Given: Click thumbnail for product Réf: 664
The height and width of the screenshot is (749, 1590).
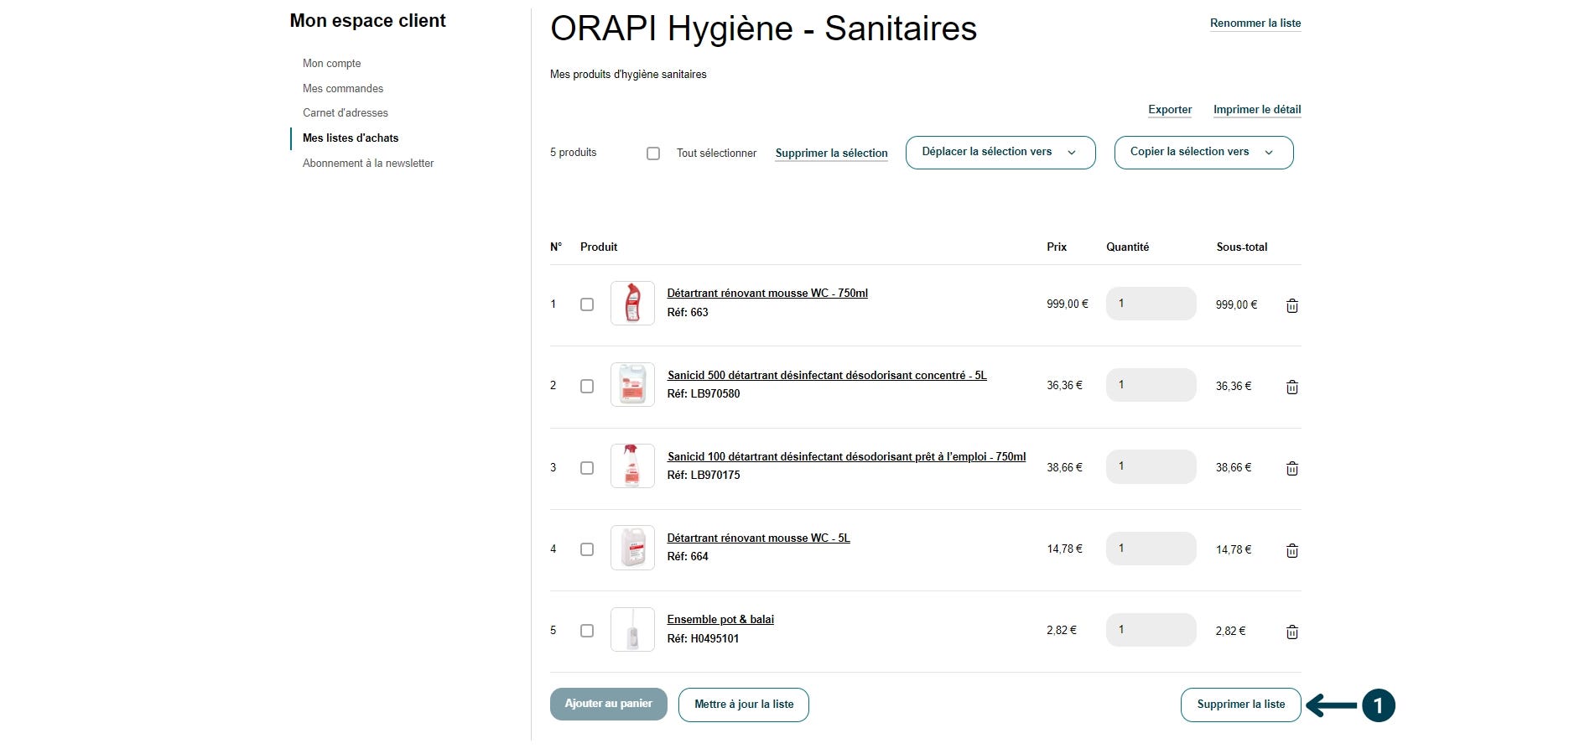Looking at the screenshot, I should (x=632, y=548).
